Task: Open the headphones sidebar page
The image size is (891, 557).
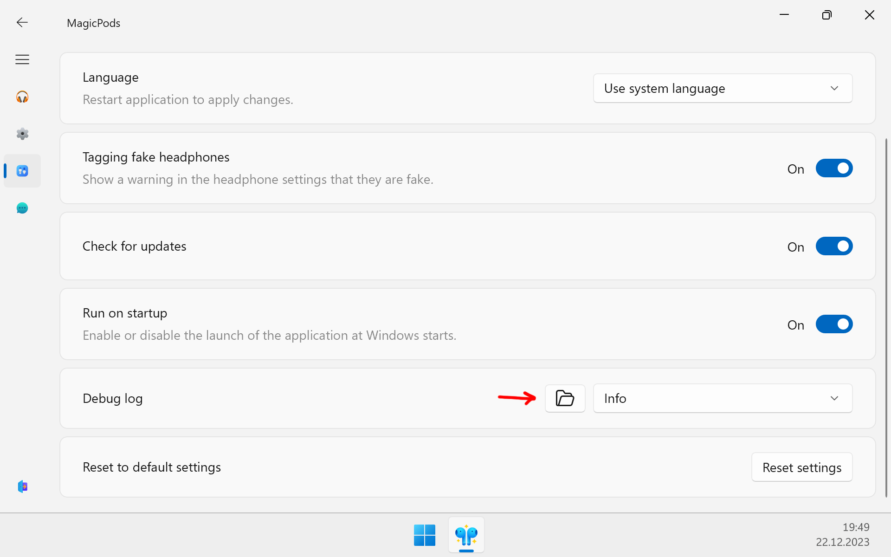Action: tap(22, 97)
